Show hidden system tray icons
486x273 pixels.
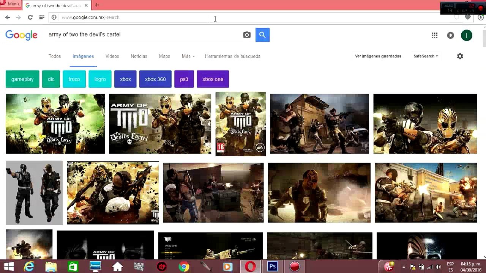[403, 267]
